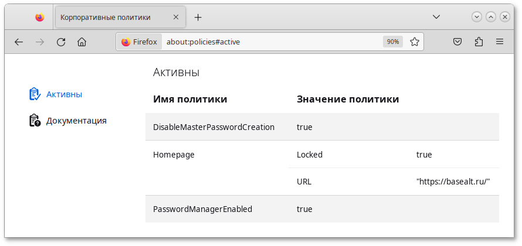The width and height of the screenshot is (522, 246).
Task: Click the Имя политики column header
Action: pyautogui.click(x=190, y=99)
